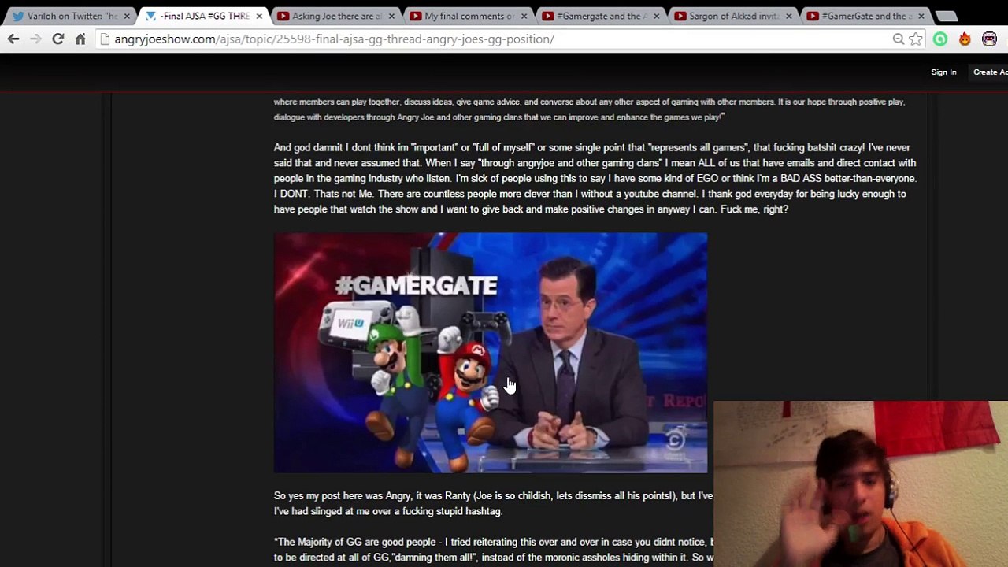Close the My final comments tab

[524, 16]
